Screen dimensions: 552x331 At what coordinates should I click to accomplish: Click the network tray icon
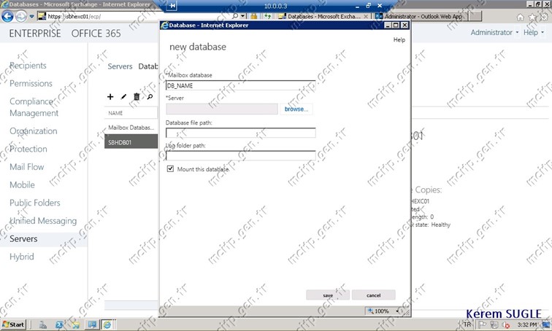point(494,324)
